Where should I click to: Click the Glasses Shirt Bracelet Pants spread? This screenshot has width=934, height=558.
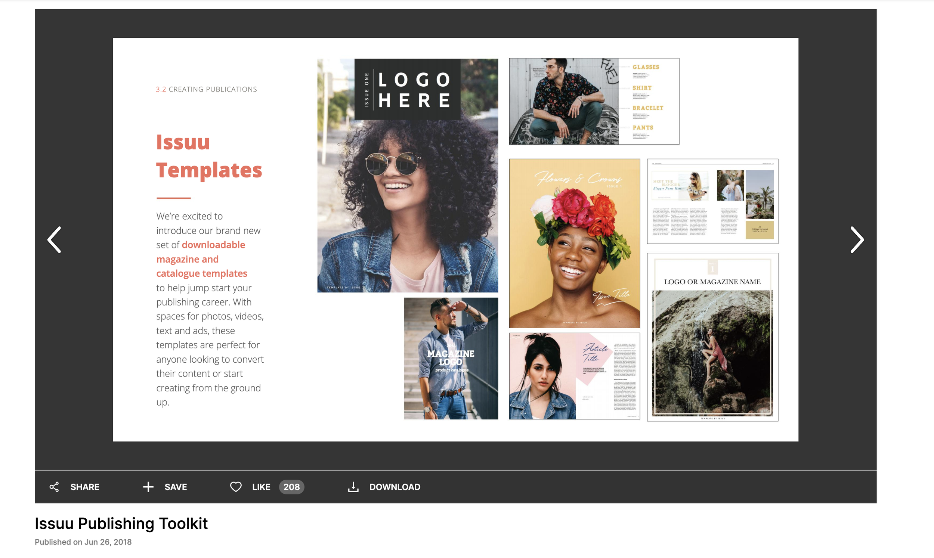click(594, 101)
